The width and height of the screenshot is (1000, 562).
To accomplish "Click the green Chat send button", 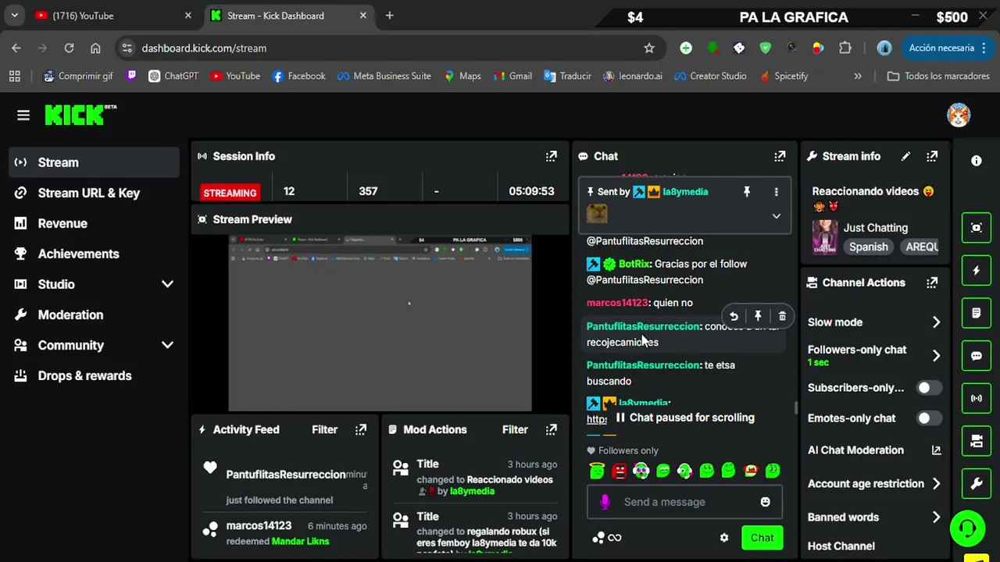I will pos(762,538).
